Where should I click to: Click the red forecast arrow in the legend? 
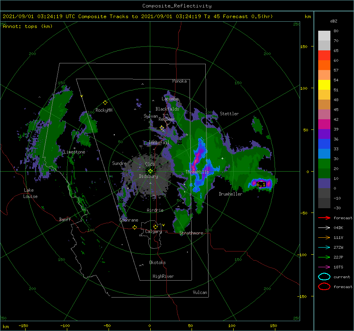pos(324,218)
